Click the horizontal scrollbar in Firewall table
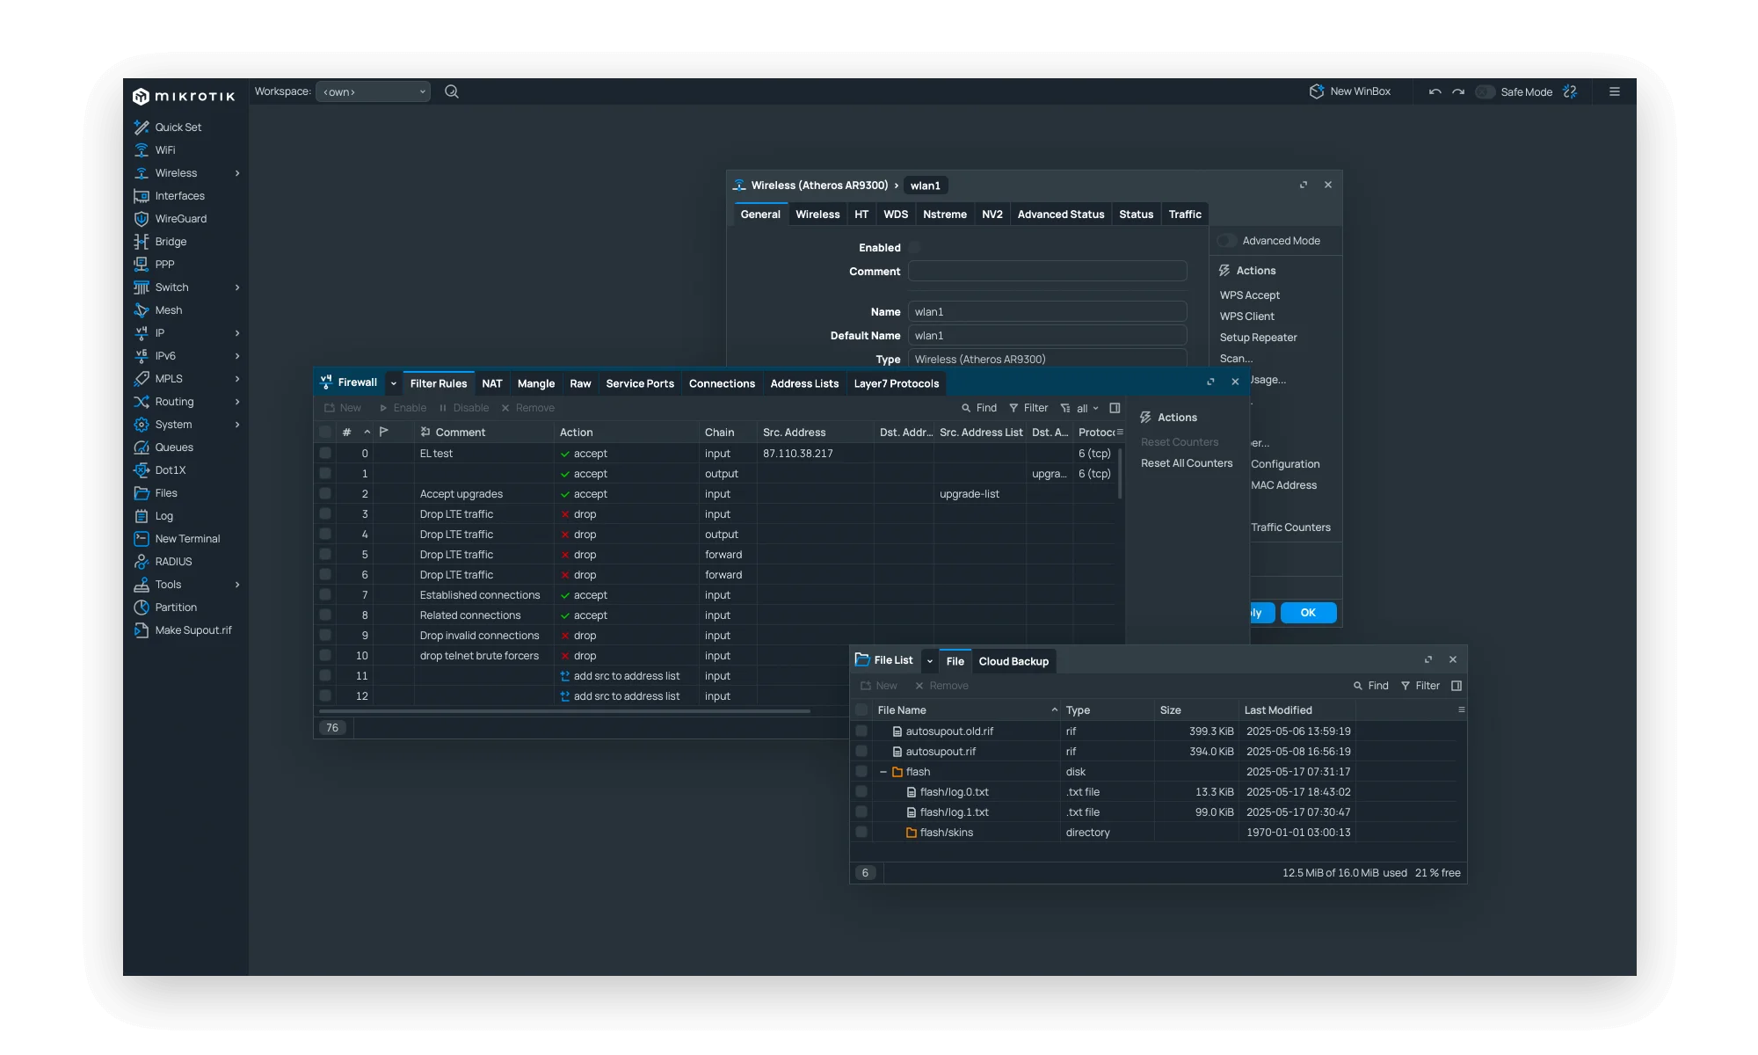 (563, 710)
